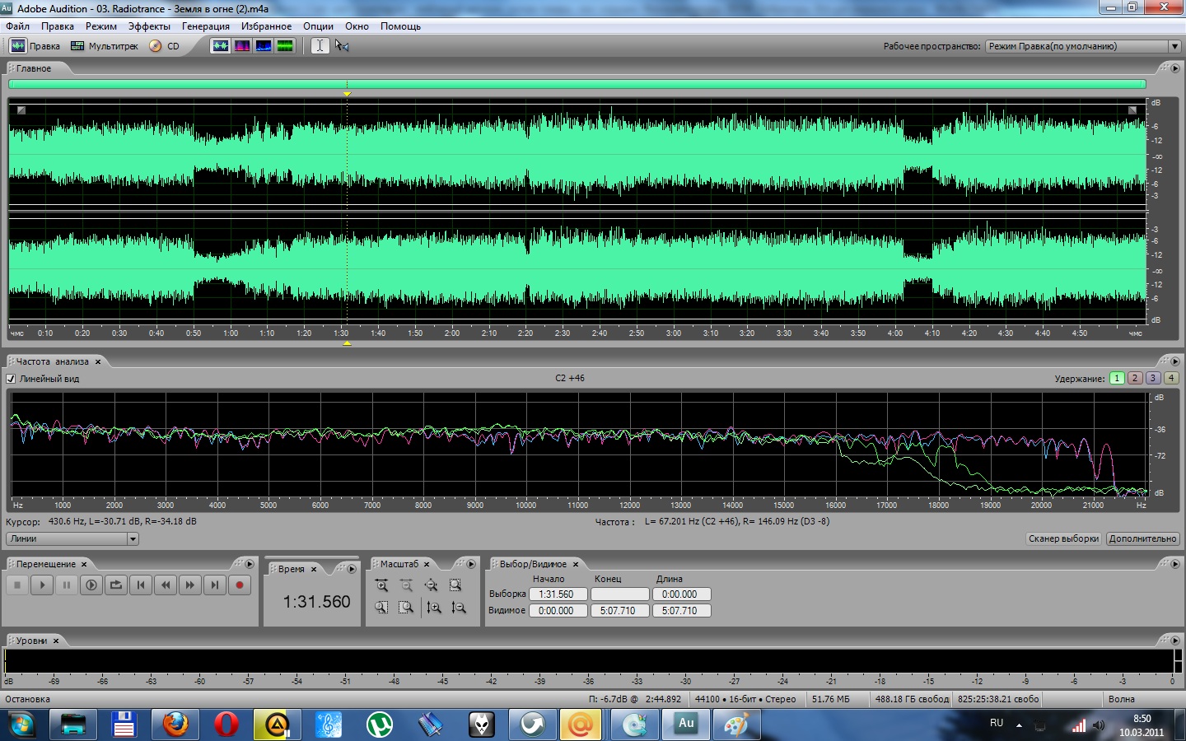Screen dimensions: 1186x741
Task: Open Время panel options arrow
Action: (x=352, y=569)
